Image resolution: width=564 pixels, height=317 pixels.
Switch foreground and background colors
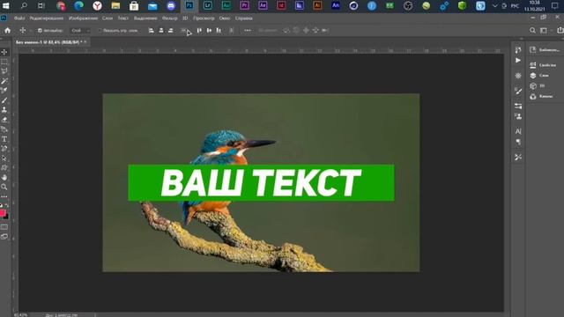coord(7,205)
